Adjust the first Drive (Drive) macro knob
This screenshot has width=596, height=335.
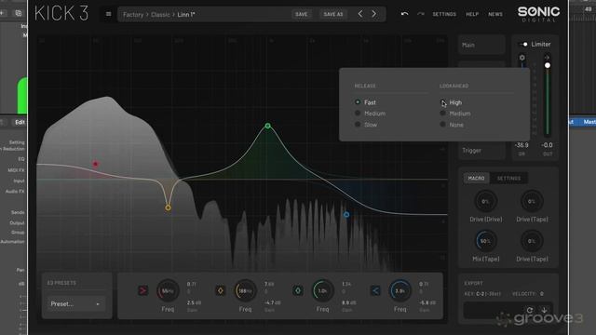click(486, 201)
